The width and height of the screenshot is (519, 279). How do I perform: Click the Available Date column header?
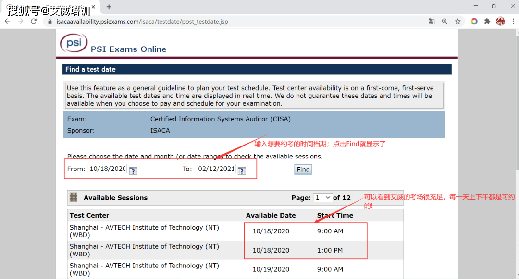(271, 215)
